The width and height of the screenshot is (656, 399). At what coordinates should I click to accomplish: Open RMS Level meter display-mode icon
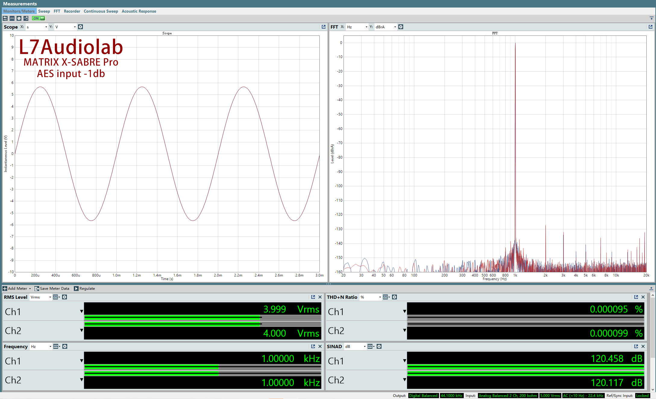[56, 297]
